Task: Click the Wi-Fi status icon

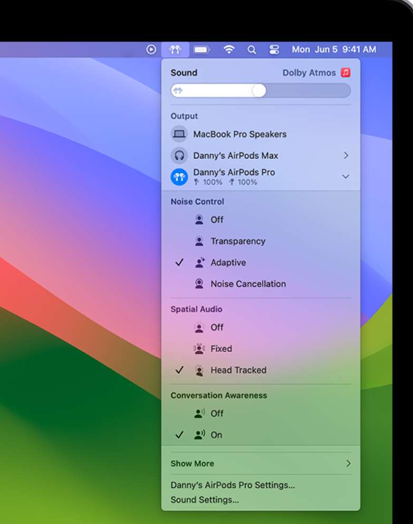Action: [x=229, y=50]
